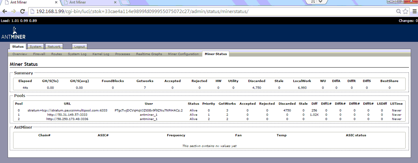Screen dimensions: 418x163
Task: Select the Miner Status subtab
Action: pyautogui.click(x=216, y=54)
